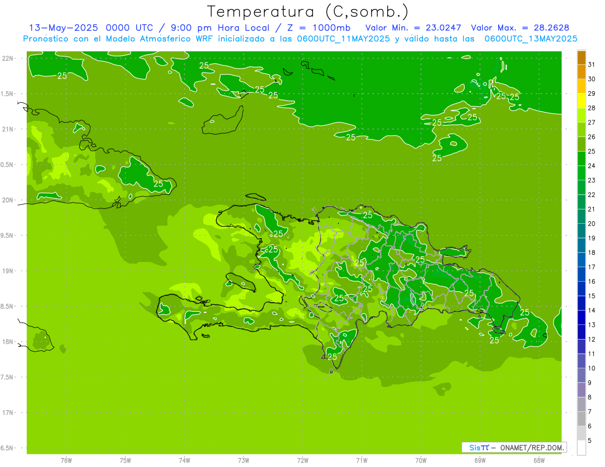Click the '21N' latitude axis label
Image resolution: width=605 pixels, height=467 pixels.
click(8, 129)
